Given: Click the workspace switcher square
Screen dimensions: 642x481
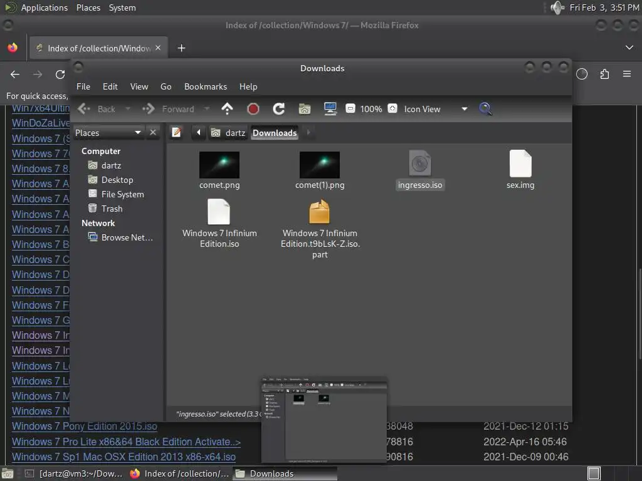Looking at the screenshot, I should click(x=594, y=473).
